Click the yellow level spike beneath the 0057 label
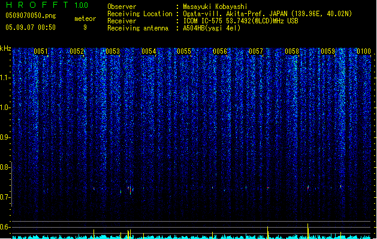Viewport: 377px width, 239px height. coord(267,232)
